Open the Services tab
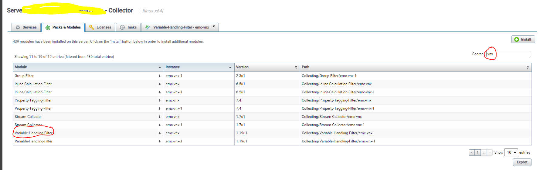This screenshot has width=540, height=170. click(26, 27)
